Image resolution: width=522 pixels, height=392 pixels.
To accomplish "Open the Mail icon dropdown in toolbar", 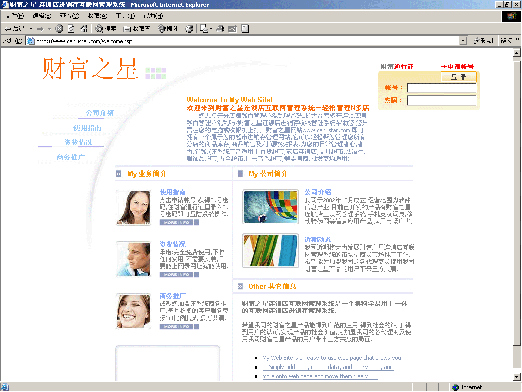I will click(x=211, y=29).
